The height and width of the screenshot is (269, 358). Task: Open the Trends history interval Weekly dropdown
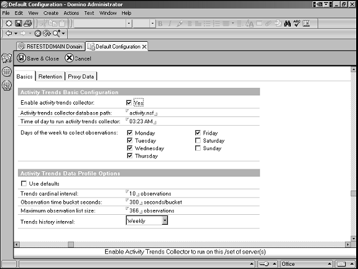165,220
